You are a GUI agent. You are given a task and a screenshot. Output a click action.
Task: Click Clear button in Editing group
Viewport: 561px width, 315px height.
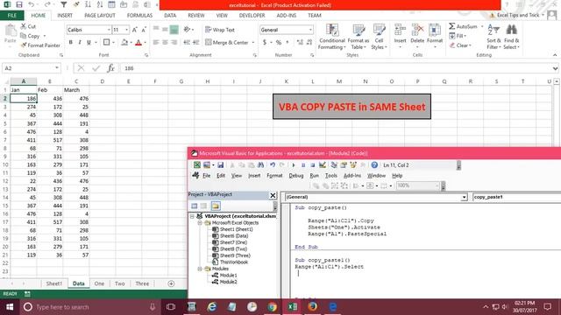tap(460, 45)
